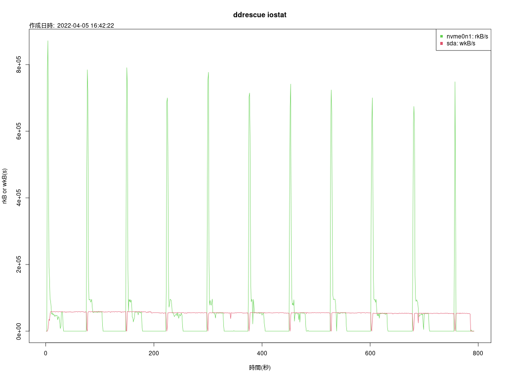Click the y-axis tick label '0e+00'
This screenshot has height=379, width=506.
(x=19, y=331)
